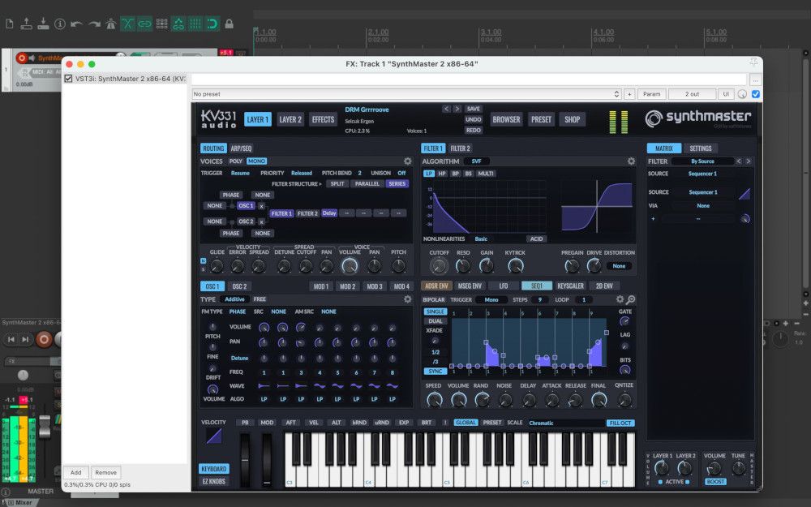Click the BROWSER button
Image resolution: width=811 pixels, height=507 pixels.
tap(506, 119)
